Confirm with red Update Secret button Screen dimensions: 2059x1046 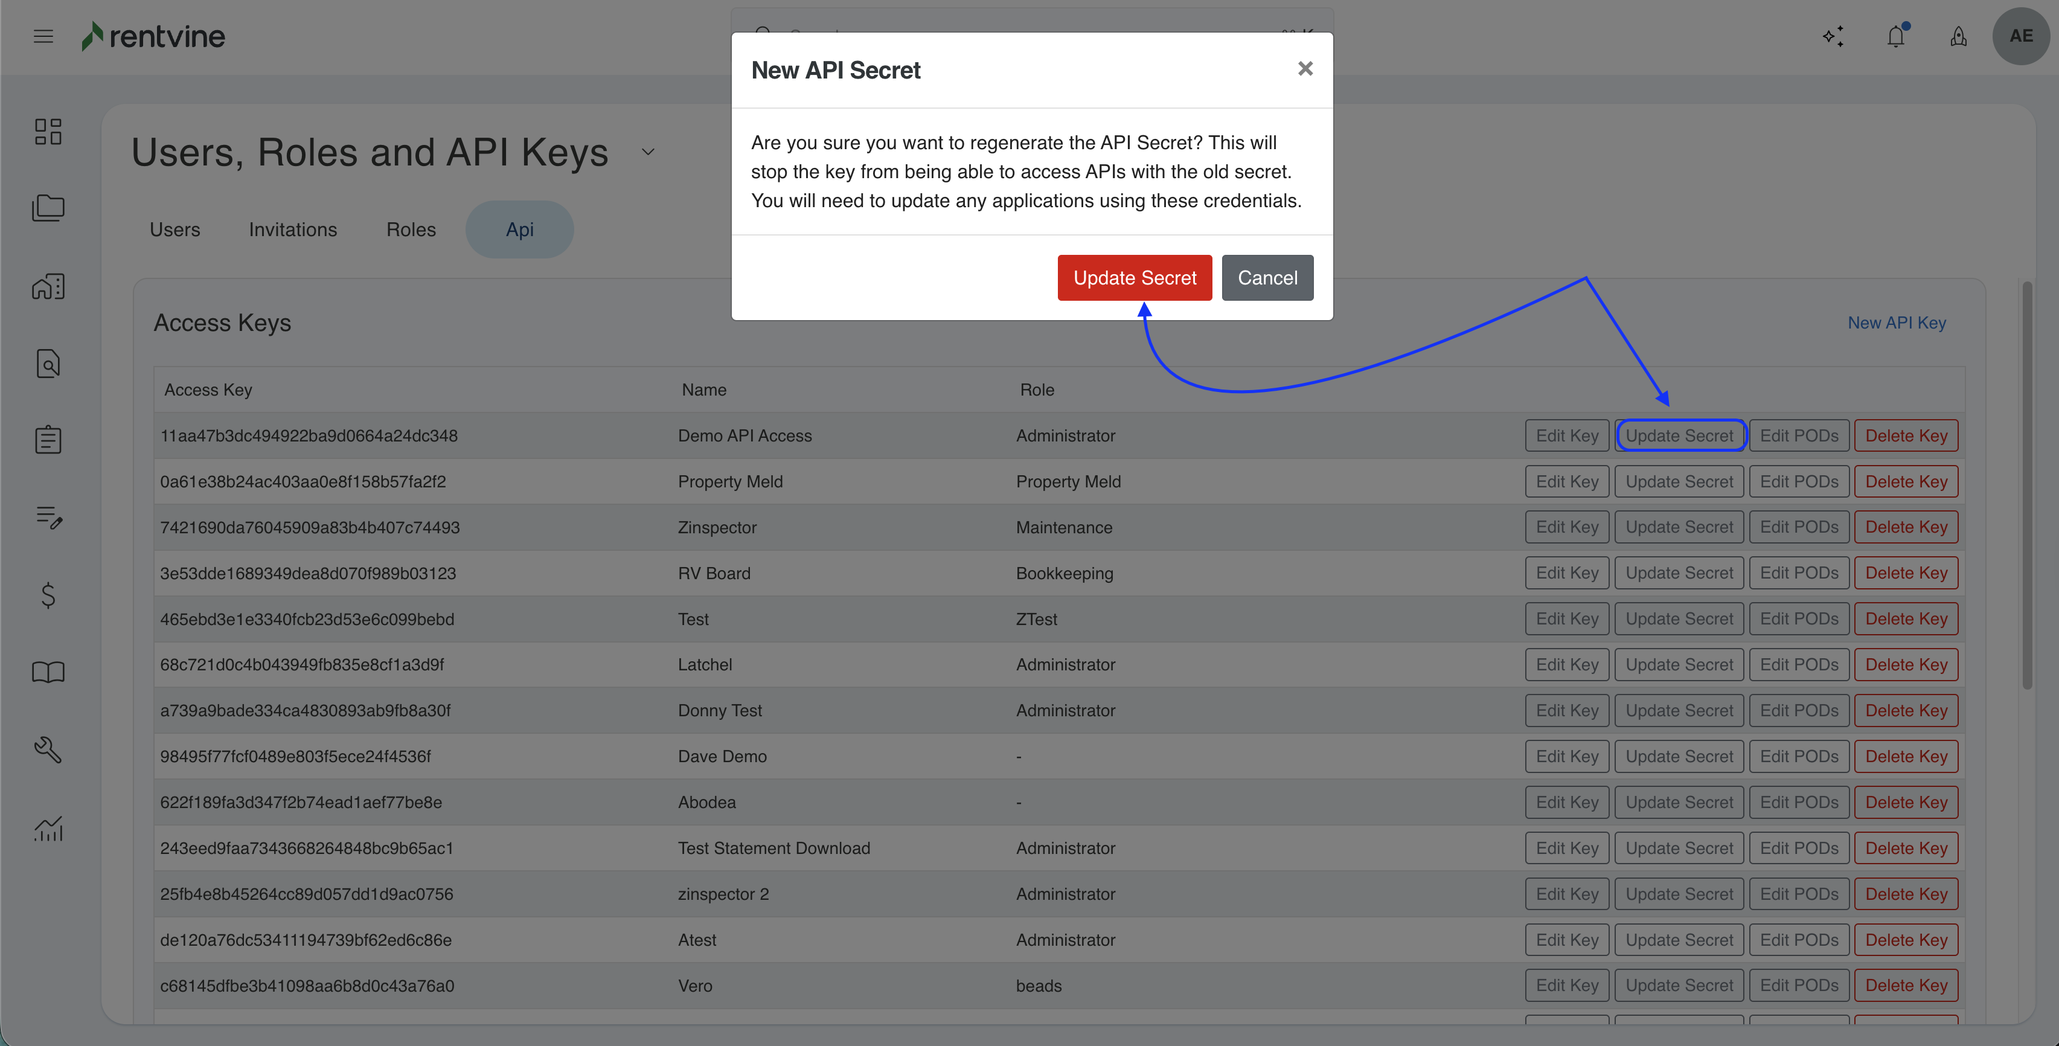(1134, 277)
